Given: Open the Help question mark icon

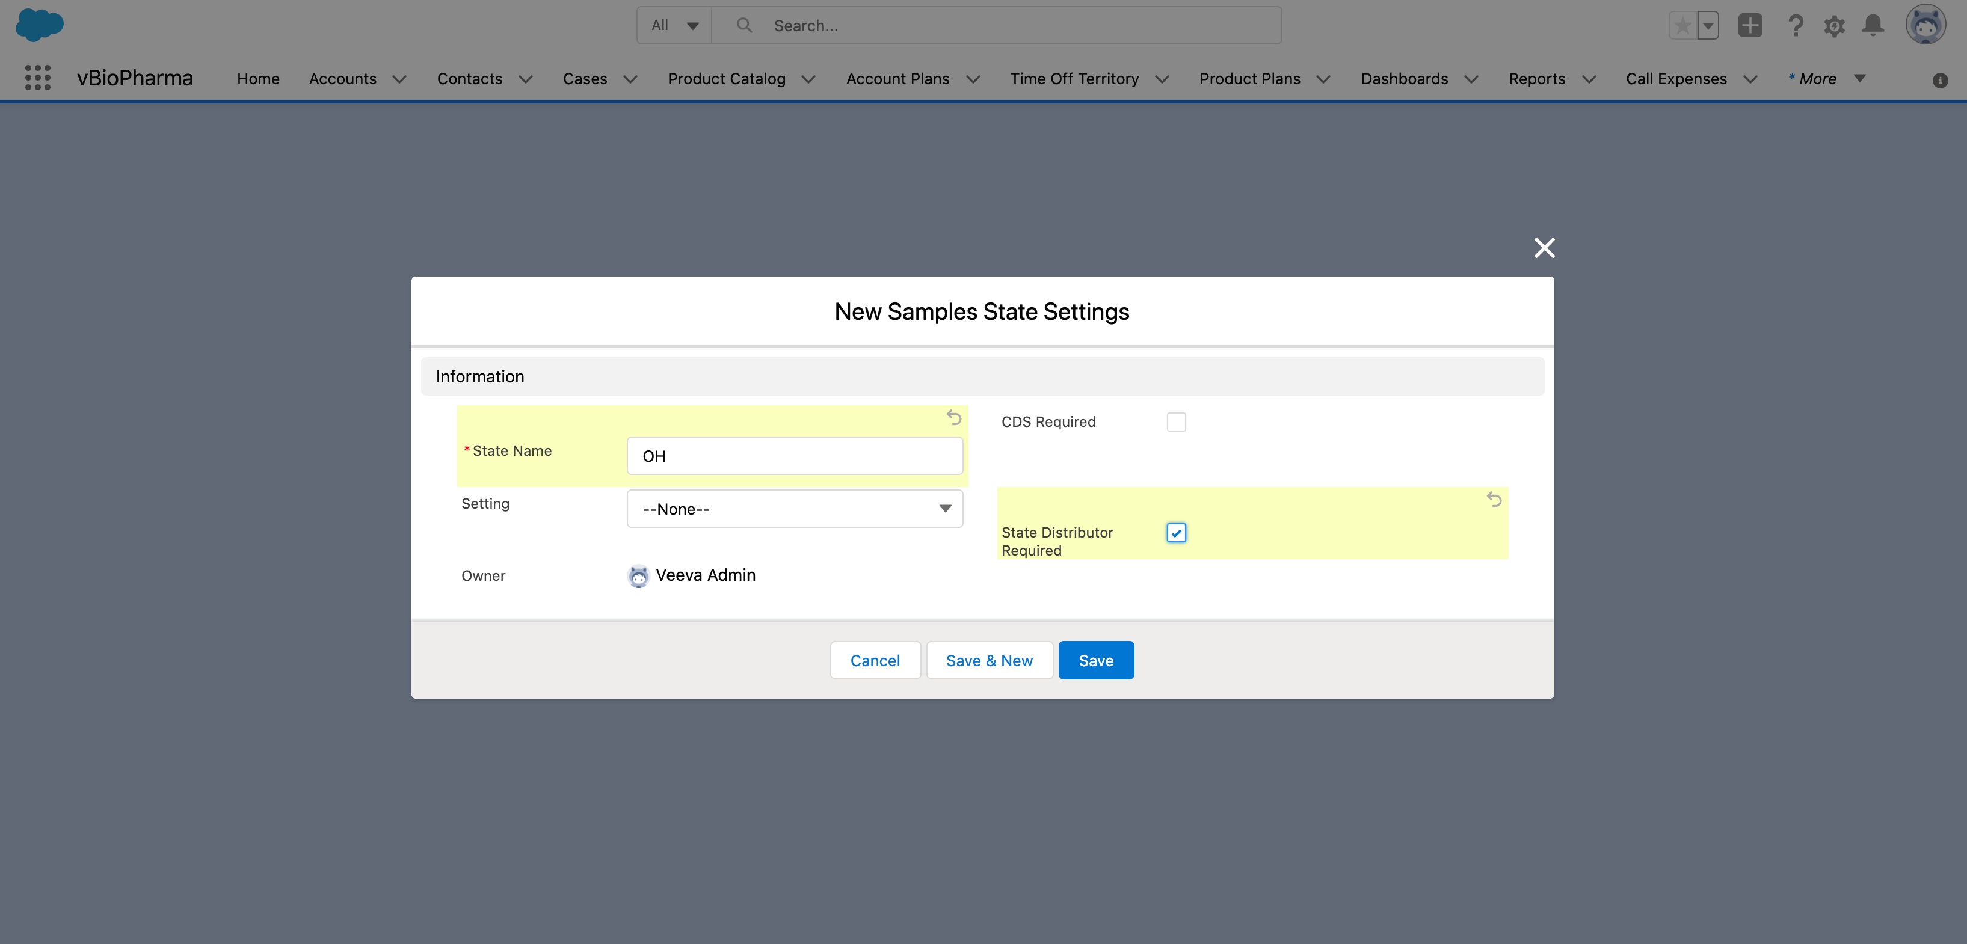Looking at the screenshot, I should (x=1796, y=25).
